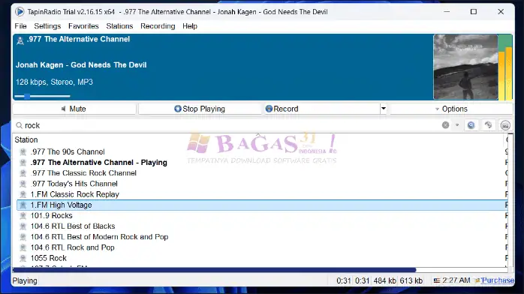Select ".977 Today's Hits Channel" station
Viewport: 524px width, 294px height.
74,184
